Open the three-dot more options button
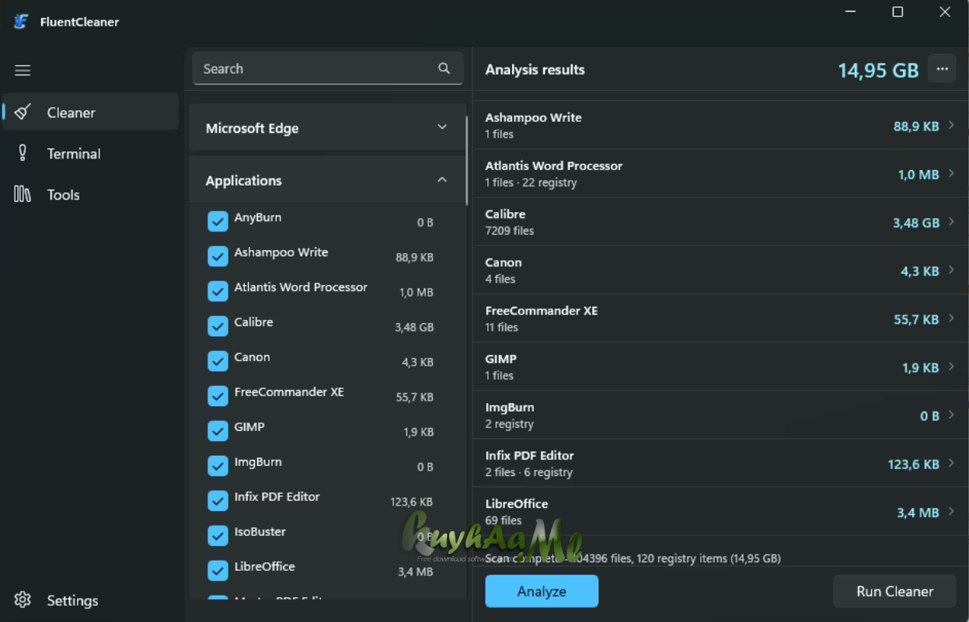Screen dimensions: 969x622 point(942,69)
